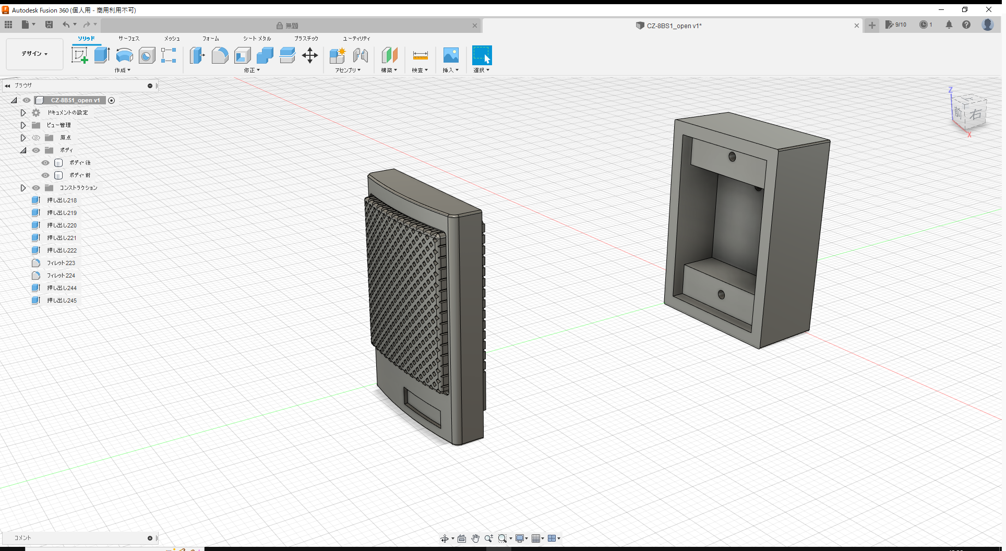Hide the ボディ・前 body with its eye toggle
Image resolution: width=1006 pixels, height=551 pixels.
coord(45,175)
